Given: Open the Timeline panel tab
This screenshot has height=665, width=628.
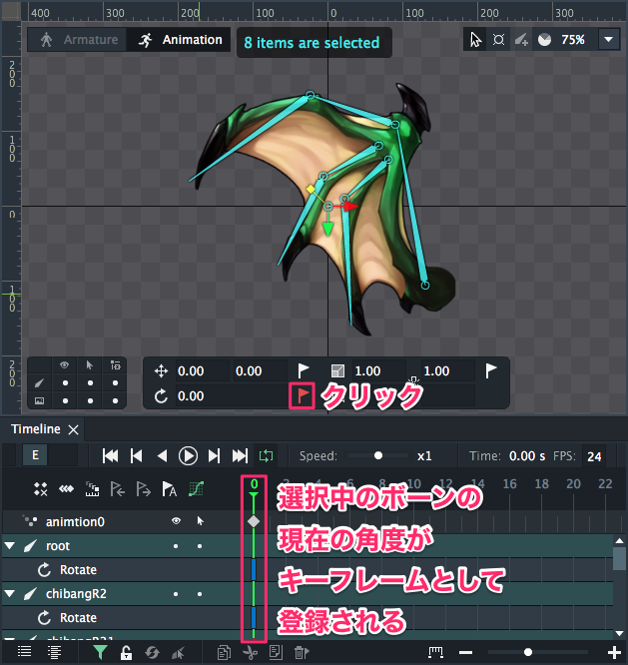Looking at the screenshot, I should (x=36, y=429).
